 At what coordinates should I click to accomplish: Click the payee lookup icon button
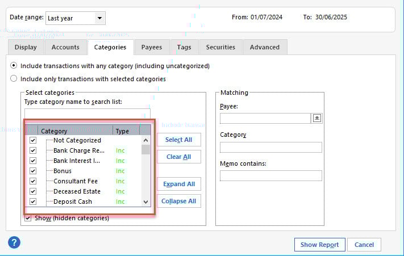click(x=317, y=118)
